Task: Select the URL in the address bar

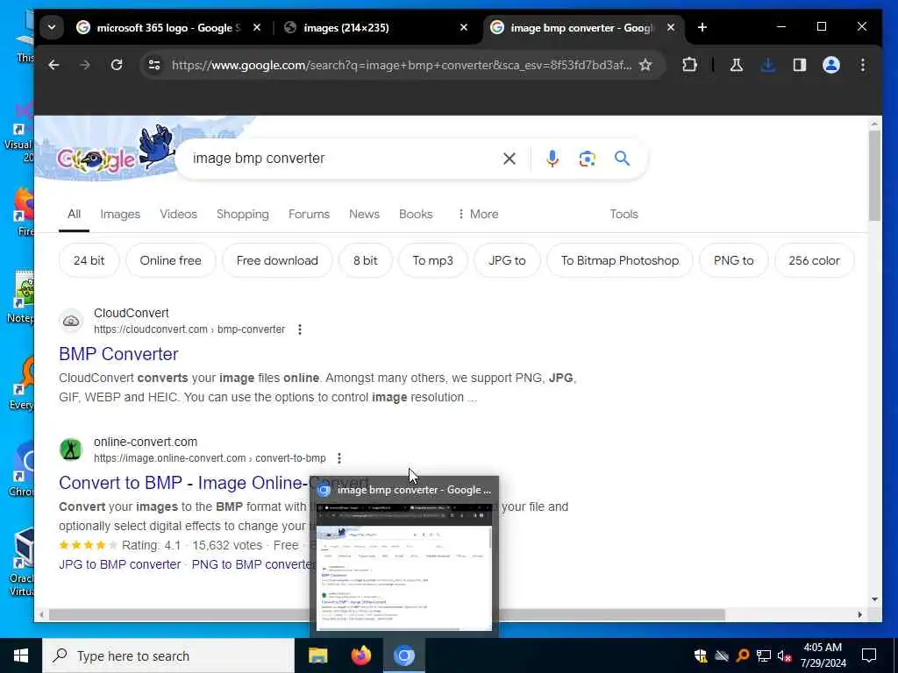Action: (402, 65)
